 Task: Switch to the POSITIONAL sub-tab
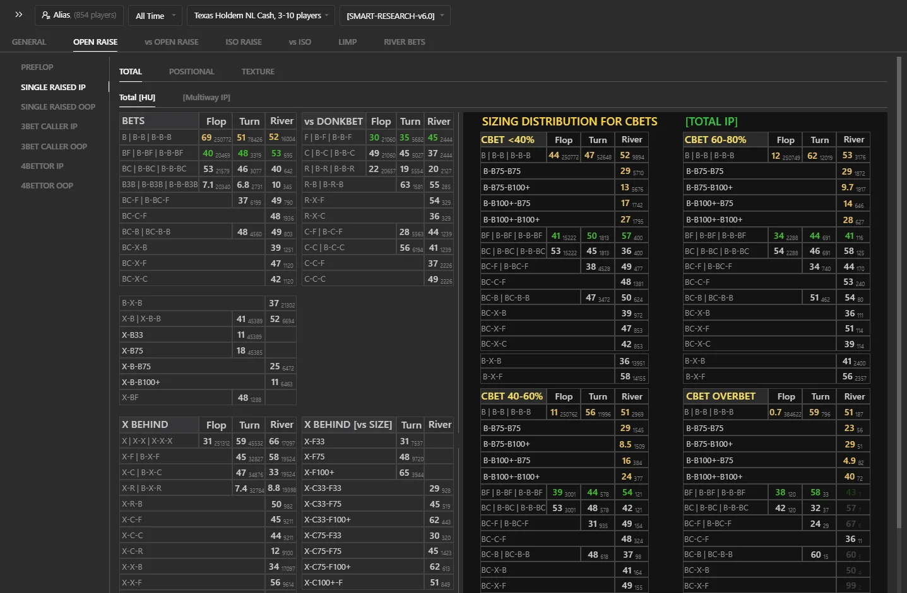tap(191, 72)
